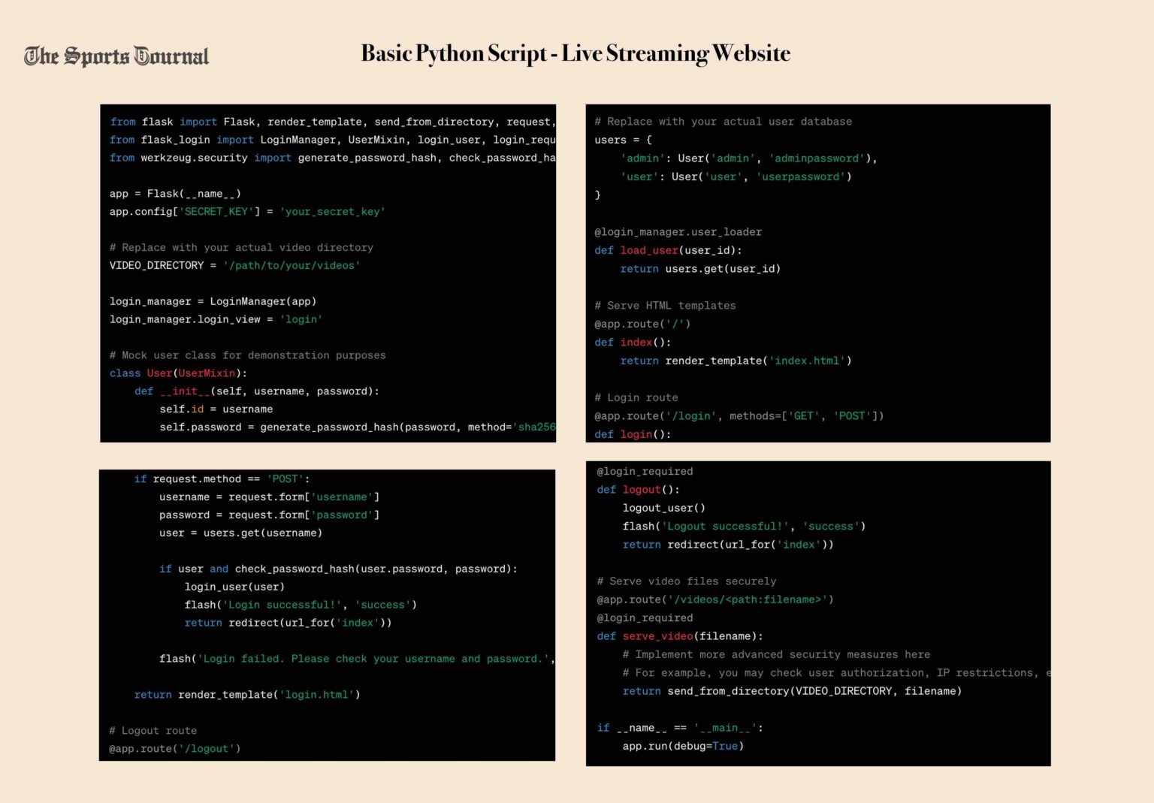Screen dimensions: 1154x803
Task: Click the 'index.html' template string
Action: click(x=808, y=361)
